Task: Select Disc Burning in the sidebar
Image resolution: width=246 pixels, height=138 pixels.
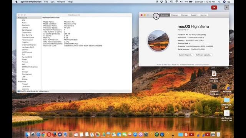Action: (x=27, y=35)
